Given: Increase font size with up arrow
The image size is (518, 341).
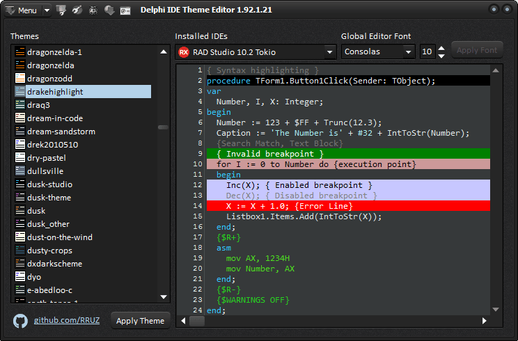Looking at the screenshot, I should pos(441,48).
